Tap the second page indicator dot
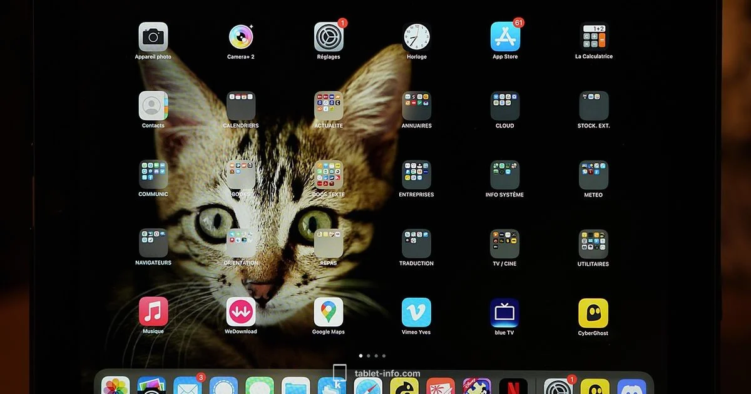The height and width of the screenshot is (394, 751). click(368, 355)
